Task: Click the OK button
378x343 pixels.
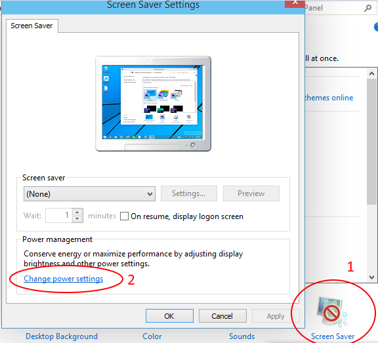Action: (169, 315)
